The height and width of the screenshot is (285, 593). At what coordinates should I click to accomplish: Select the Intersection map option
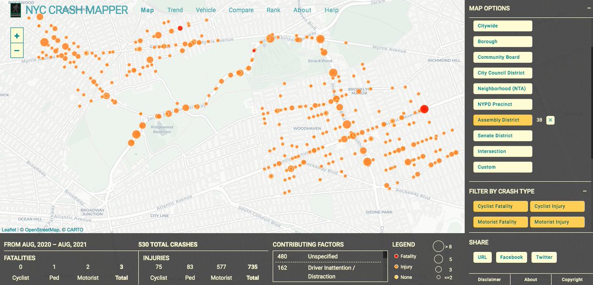pyautogui.click(x=503, y=152)
